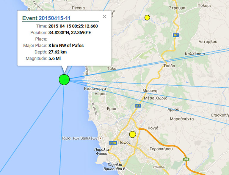Click the B20 road shield

(x=113, y=143)
